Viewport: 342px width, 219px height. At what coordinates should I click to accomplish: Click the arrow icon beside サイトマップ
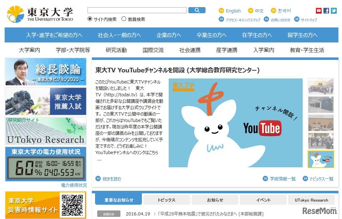coord(297,19)
